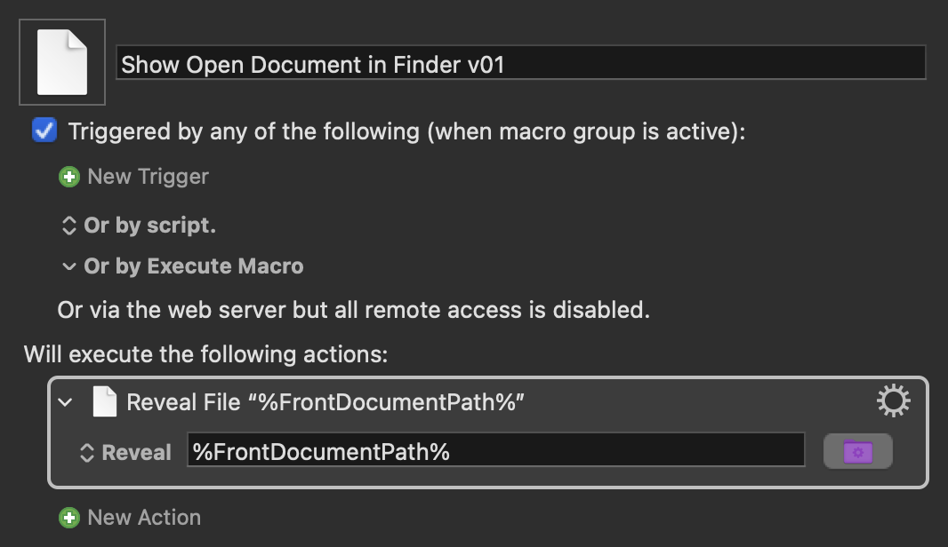Click the Reveal File action's document icon
Screen dimensions: 948x547
click(x=105, y=401)
